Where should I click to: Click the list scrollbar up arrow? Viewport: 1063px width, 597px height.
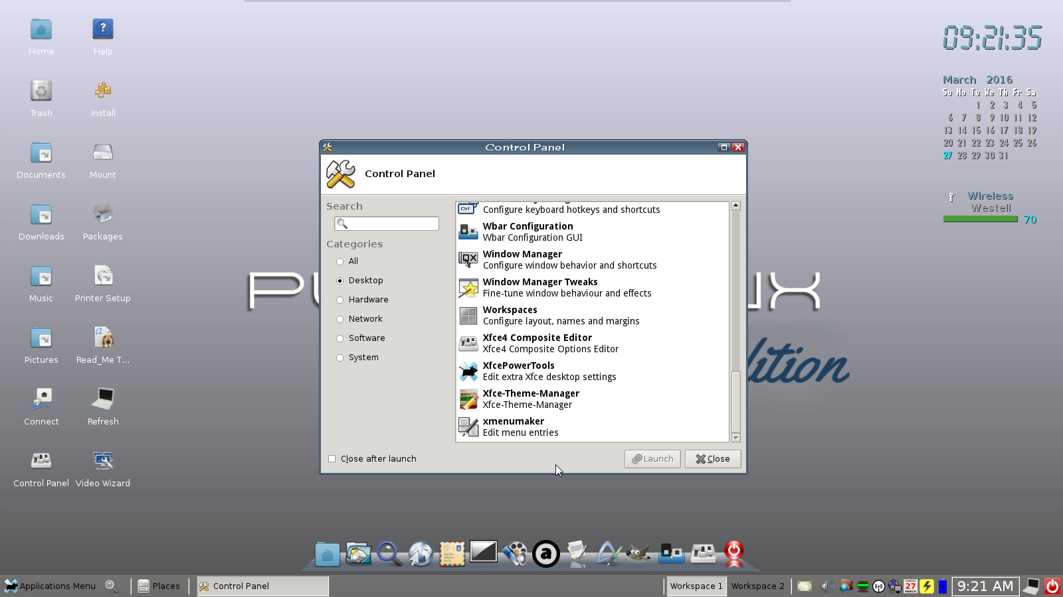736,206
